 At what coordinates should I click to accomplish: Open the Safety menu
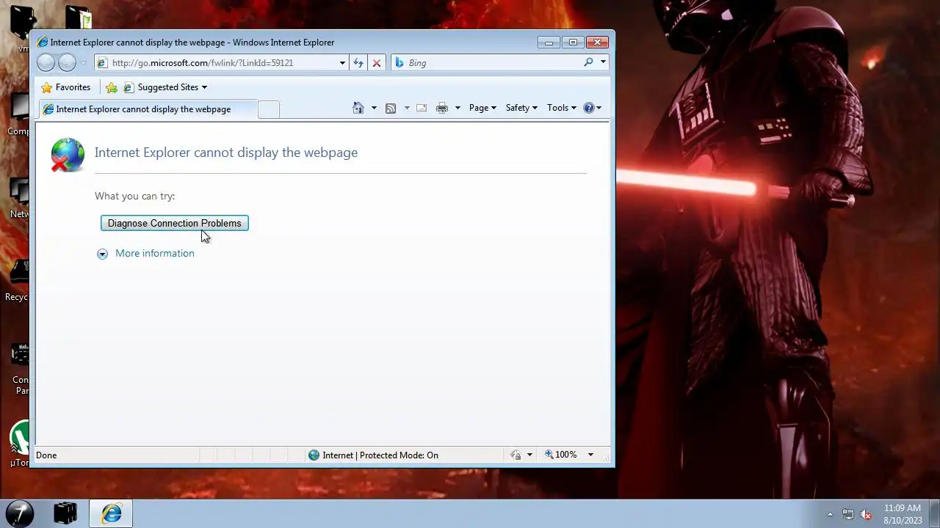click(x=521, y=108)
